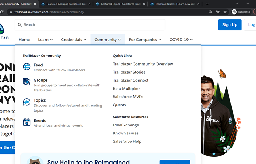Viewport: 256px width, 164px height.
Task: Close the Trailhead Quests tab
Action: [x=198, y=4]
